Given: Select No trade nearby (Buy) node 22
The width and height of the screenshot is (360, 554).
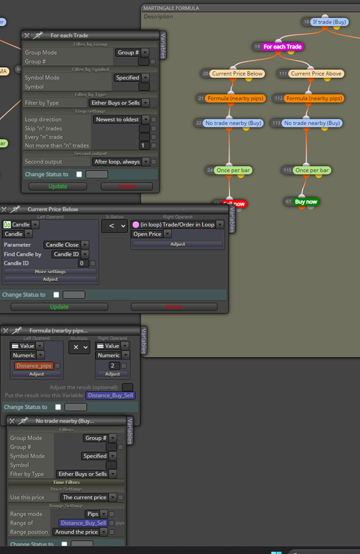Looking at the screenshot, I should point(233,123).
